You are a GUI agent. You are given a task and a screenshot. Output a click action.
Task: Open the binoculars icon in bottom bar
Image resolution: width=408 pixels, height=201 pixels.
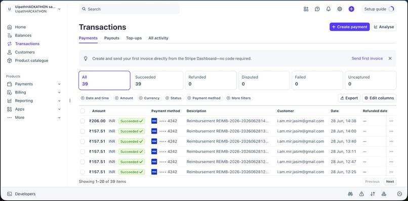tap(350, 194)
